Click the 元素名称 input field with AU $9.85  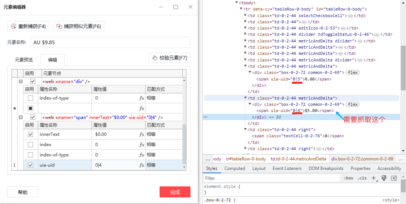pyautogui.click(x=110, y=43)
